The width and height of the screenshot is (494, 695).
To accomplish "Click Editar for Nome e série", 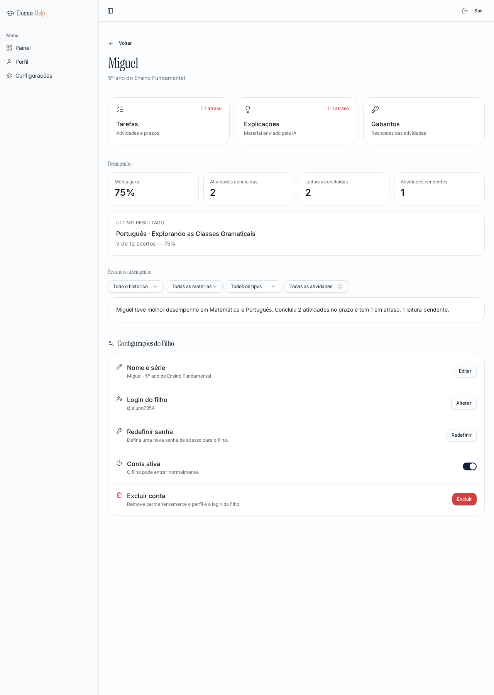I will [x=465, y=371].
